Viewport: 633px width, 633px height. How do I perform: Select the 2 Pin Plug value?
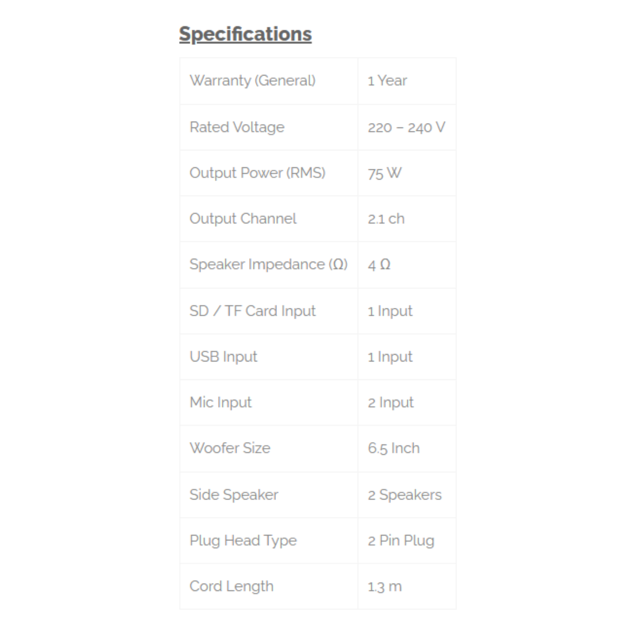401,541
